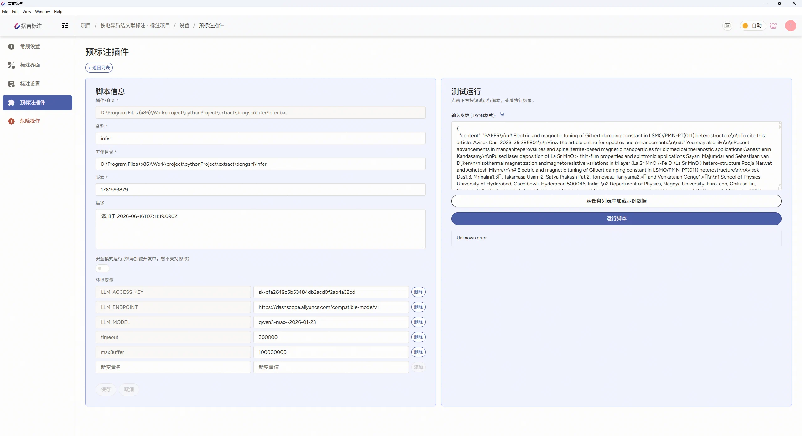802x436 pixels.
Task: Click 从任务列表中加载示例数据 button
Action: pyautogui.click(x=616, y=201)
